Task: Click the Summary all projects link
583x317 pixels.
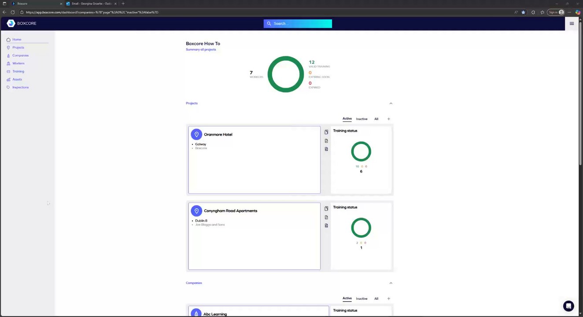Action: point(201,49)
